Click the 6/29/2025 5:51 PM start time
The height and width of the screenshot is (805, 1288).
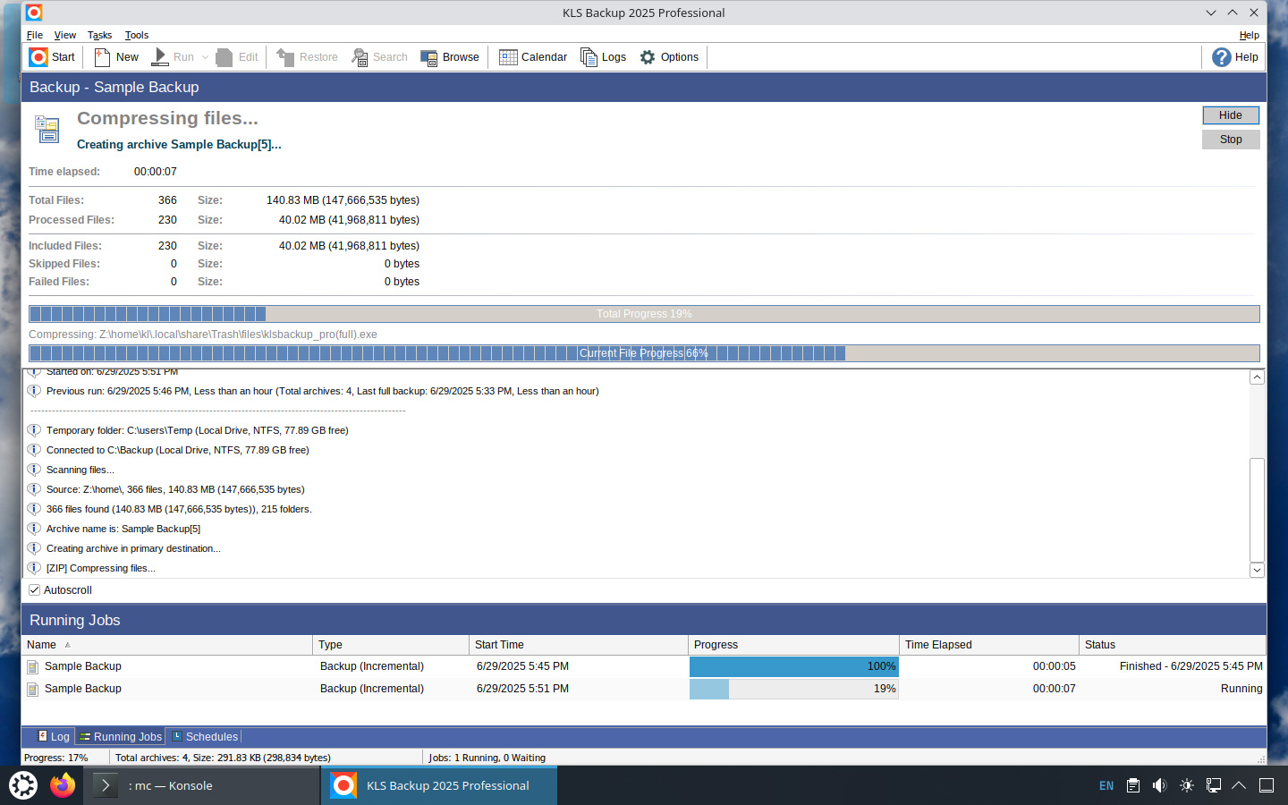click(x=522, y=689)
